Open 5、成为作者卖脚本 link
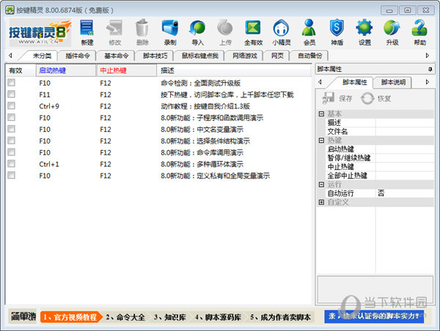 (x=281, y=317)
